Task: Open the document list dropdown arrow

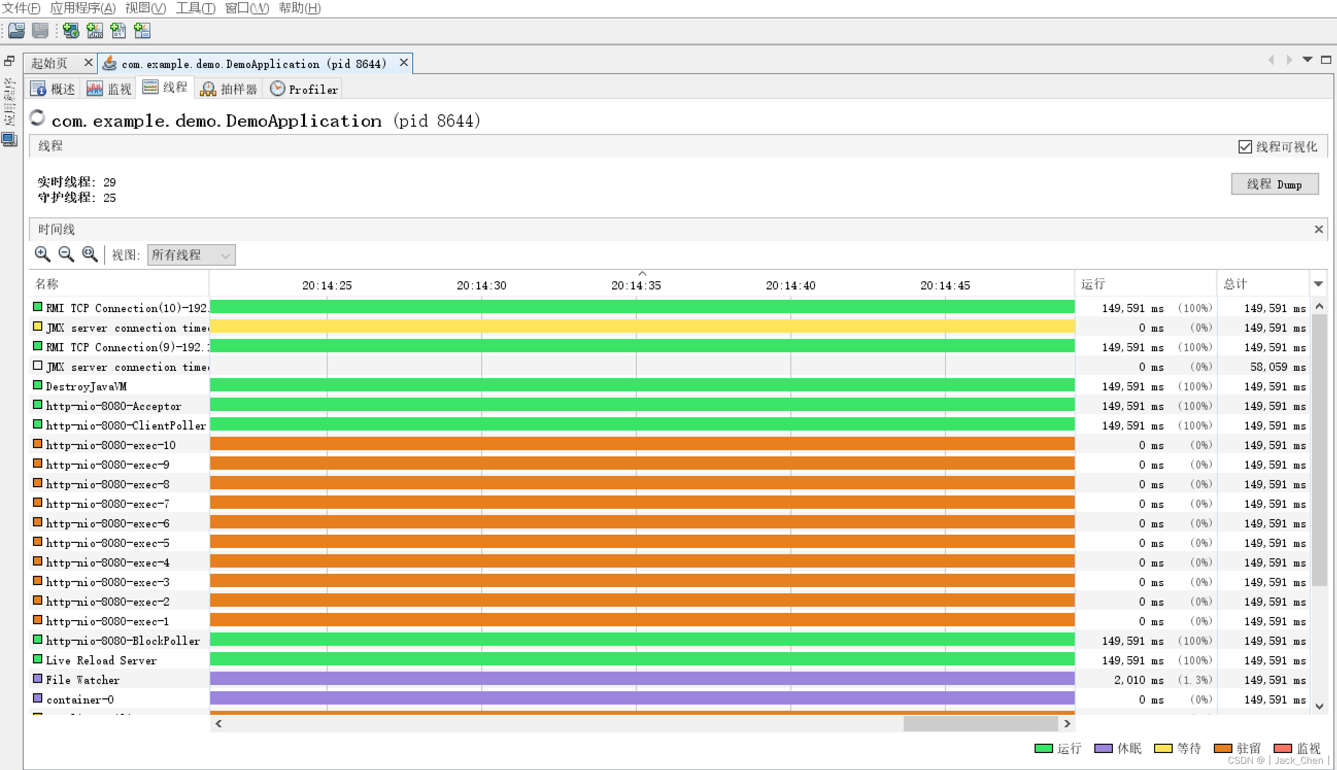Action: [x=1307, y=60]
